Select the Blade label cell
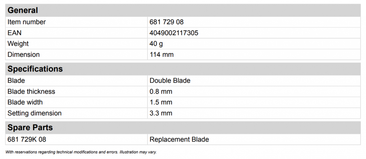Viewport: 366px width, 159px height. (x=76, y=81)
